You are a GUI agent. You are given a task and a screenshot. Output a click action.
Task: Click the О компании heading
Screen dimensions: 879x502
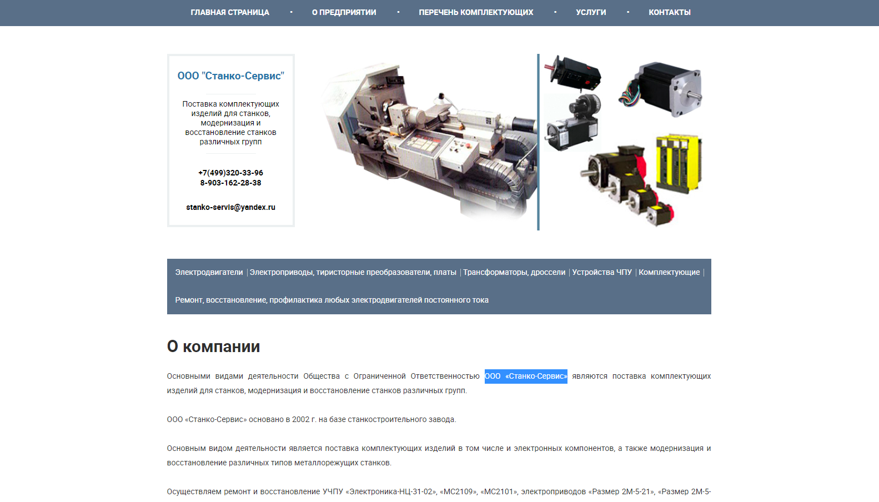tap(214, 347)
